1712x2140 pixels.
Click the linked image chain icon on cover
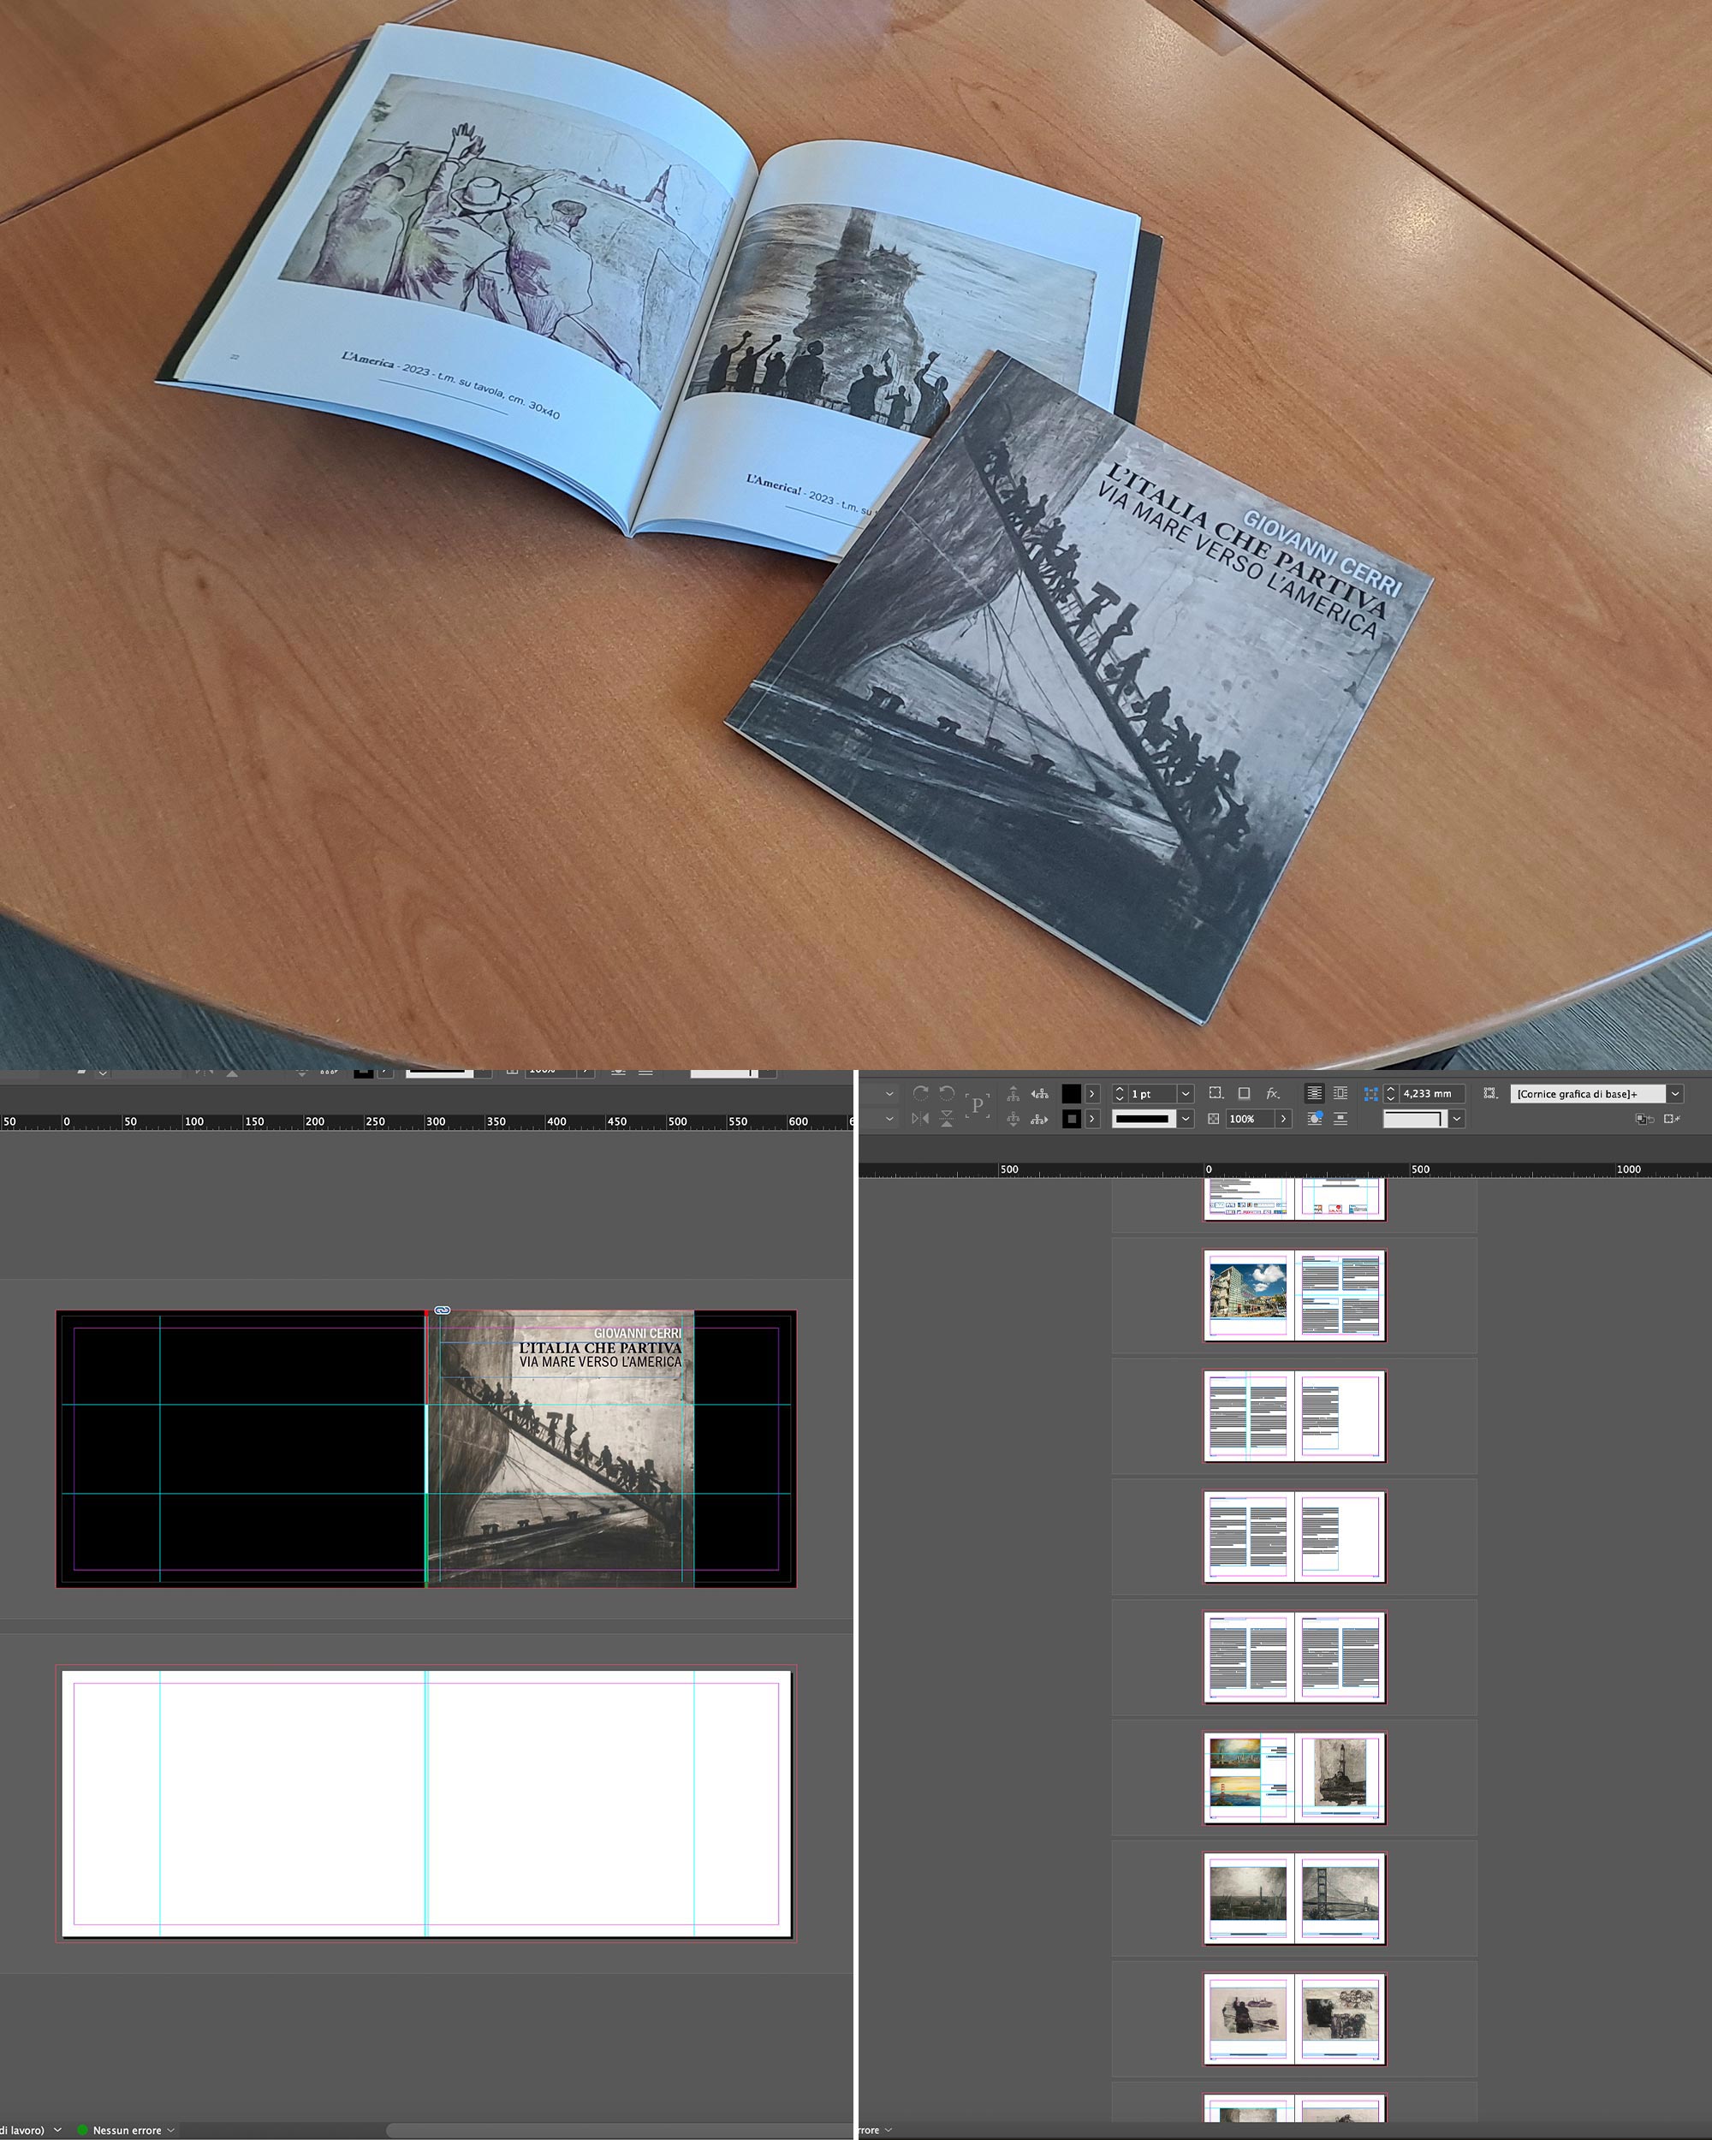point(443,1311)
